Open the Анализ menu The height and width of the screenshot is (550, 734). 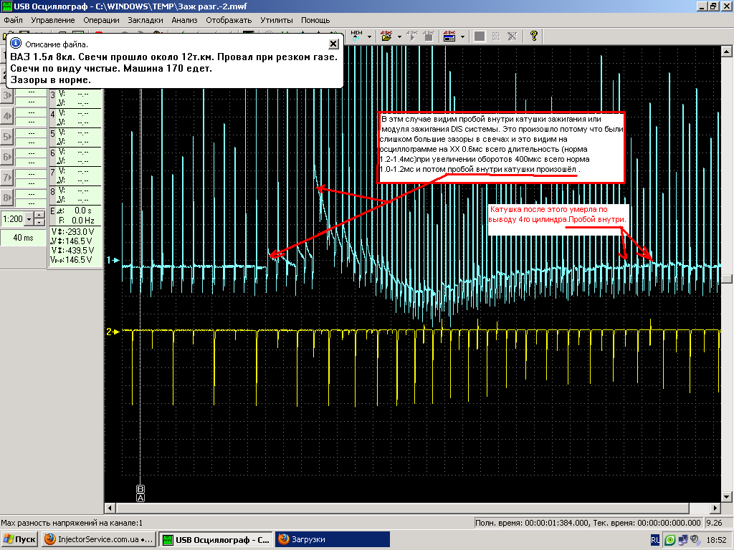click(184, 20)
